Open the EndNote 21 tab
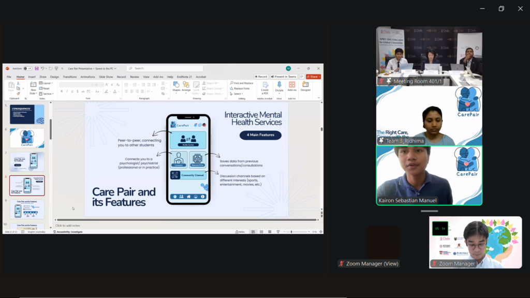Viewport: 530px width, 298px height. 184,77
